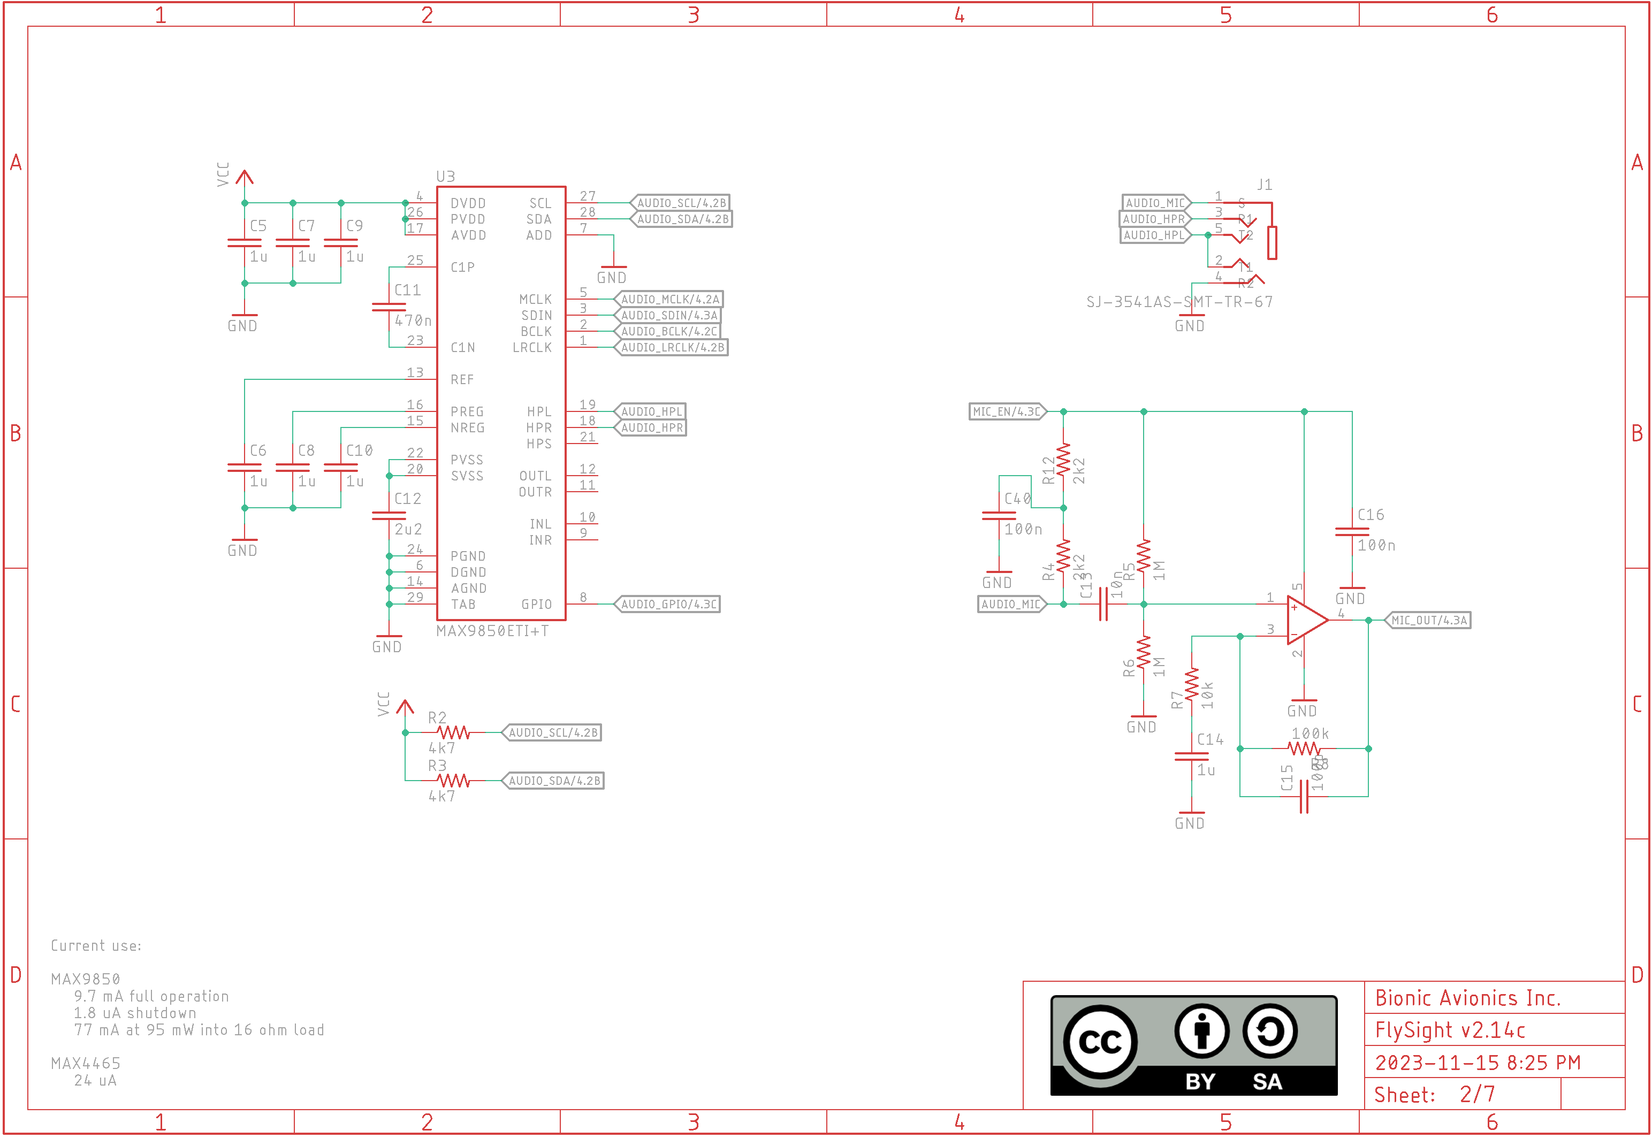Click the AUDIO_GPIO/4.3C net label
This screenshot has height=1138, width=1652.
pyautogui.click(x=667, y=604)
